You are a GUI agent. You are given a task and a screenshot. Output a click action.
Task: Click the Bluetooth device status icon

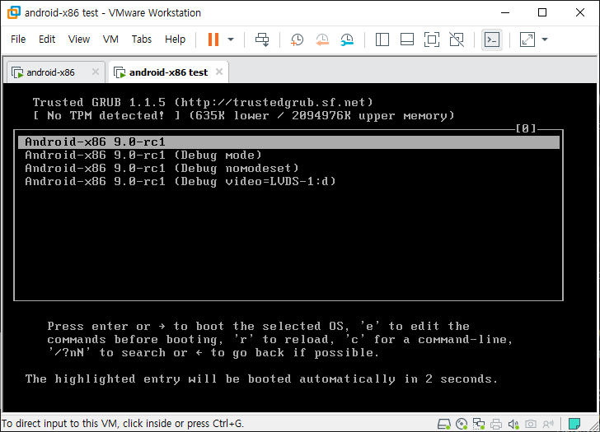(548, 424)
